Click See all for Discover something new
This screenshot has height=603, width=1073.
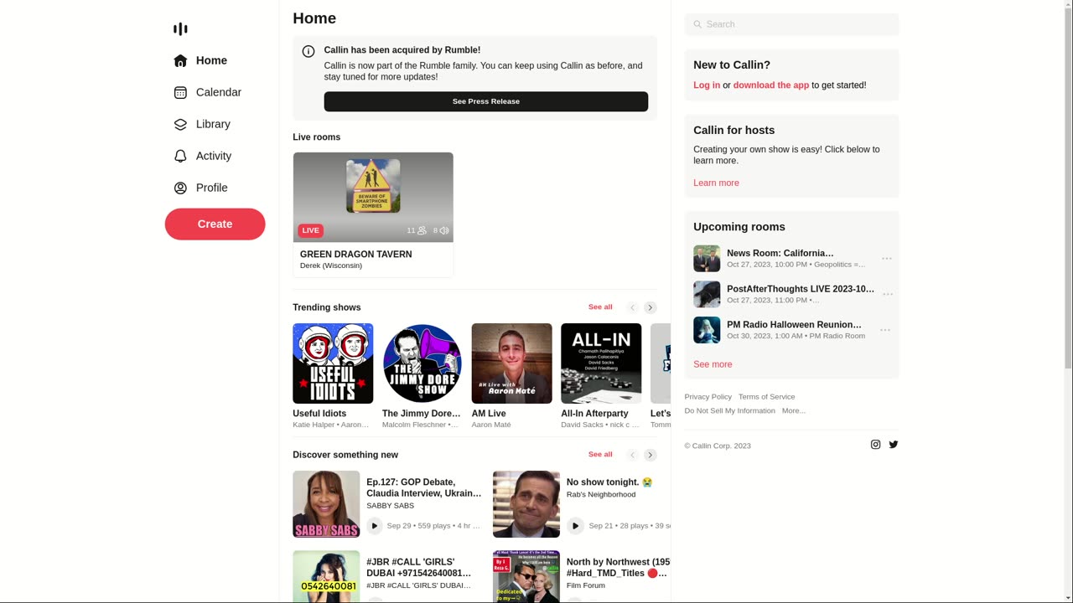pyautogui.click(x=600, y=455)
